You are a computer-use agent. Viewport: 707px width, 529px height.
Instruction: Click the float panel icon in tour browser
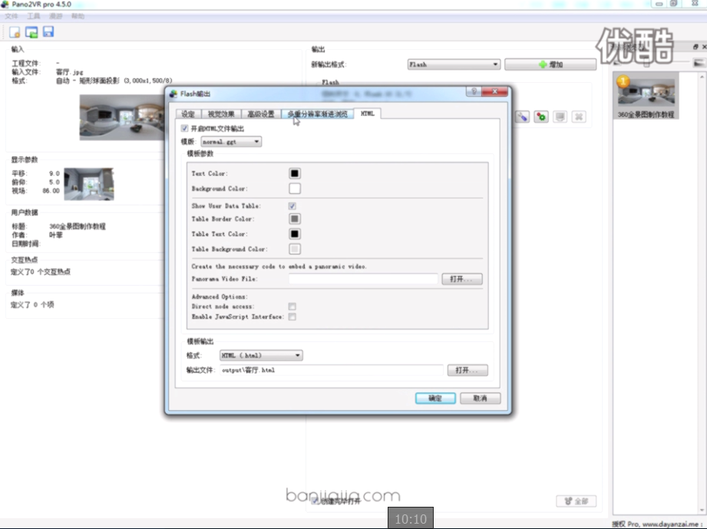[695, 47]
